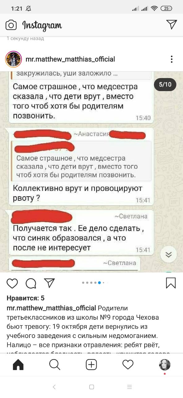
Task: Open the Instagram camera icon
Action: point(11,25)
